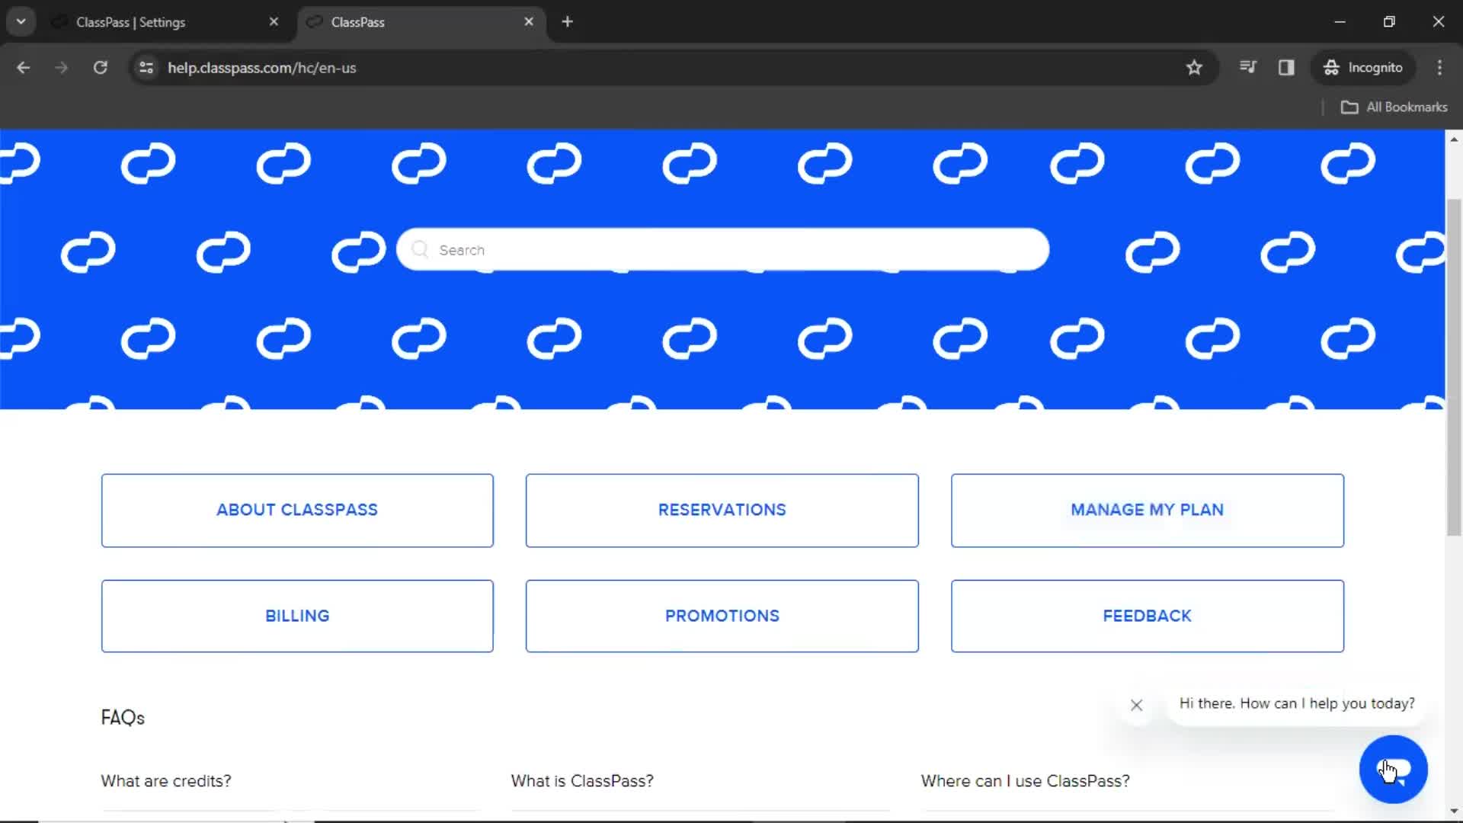Dismiss the chat greeting with X
The image size is (1463, 823).
pyautogui.click(x=1136, y=705)
